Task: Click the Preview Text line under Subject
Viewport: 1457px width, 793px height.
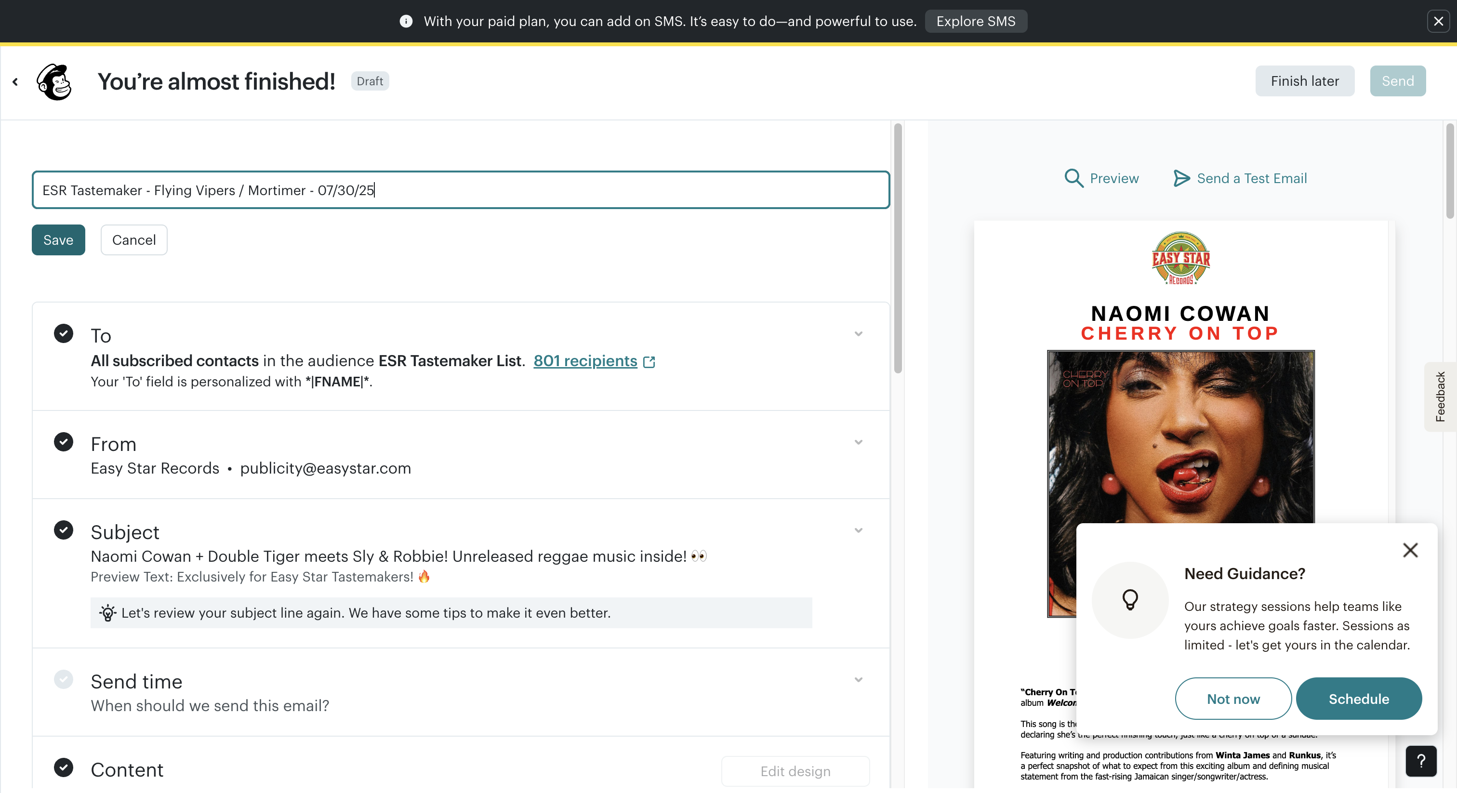Action: pyautogui.click(x=261, y=577)
